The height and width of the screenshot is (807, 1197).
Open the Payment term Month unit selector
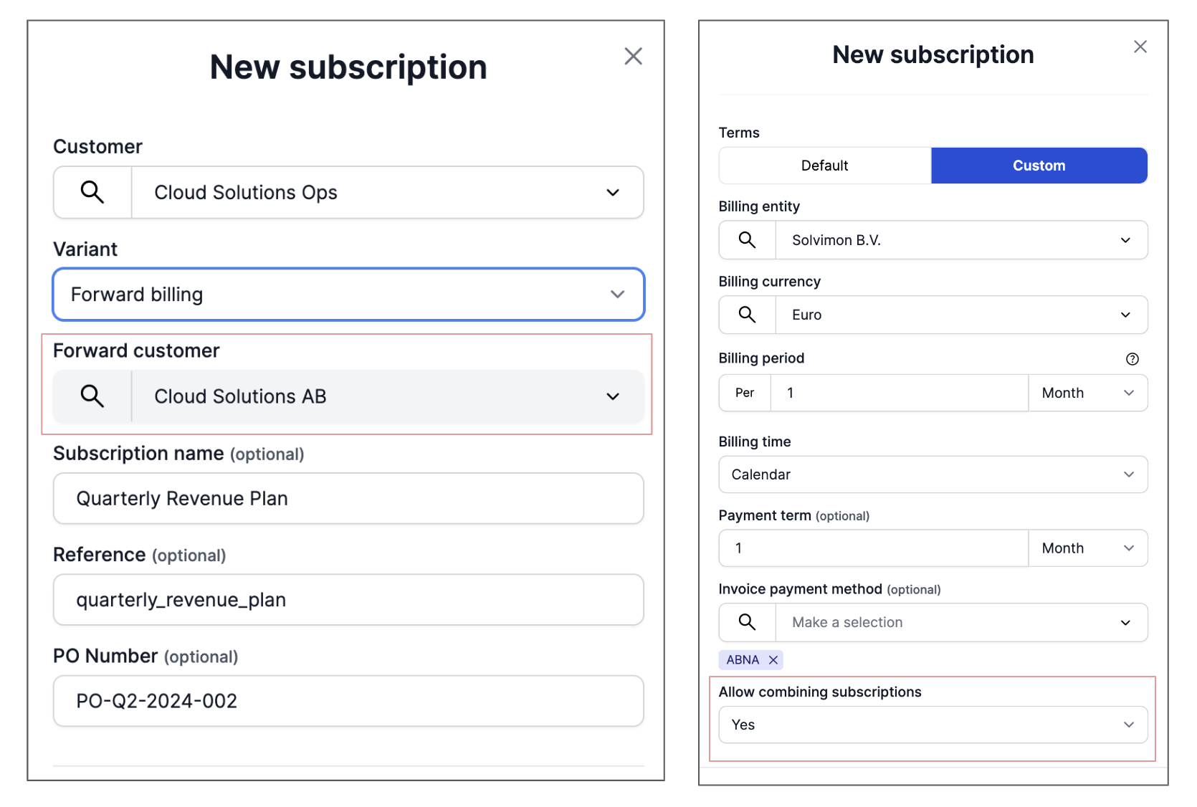click(1087, 548)
